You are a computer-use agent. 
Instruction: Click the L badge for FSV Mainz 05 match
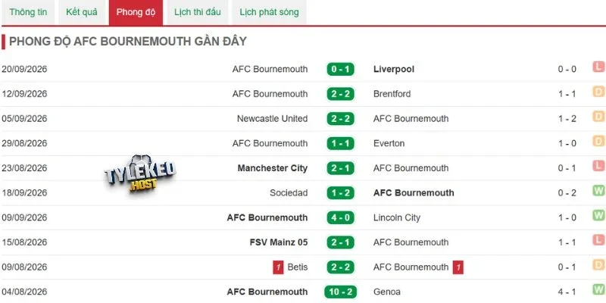tap(598, 240)
